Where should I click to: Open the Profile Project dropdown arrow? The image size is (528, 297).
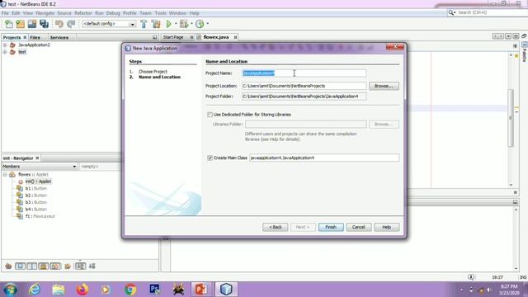point(207,24)
